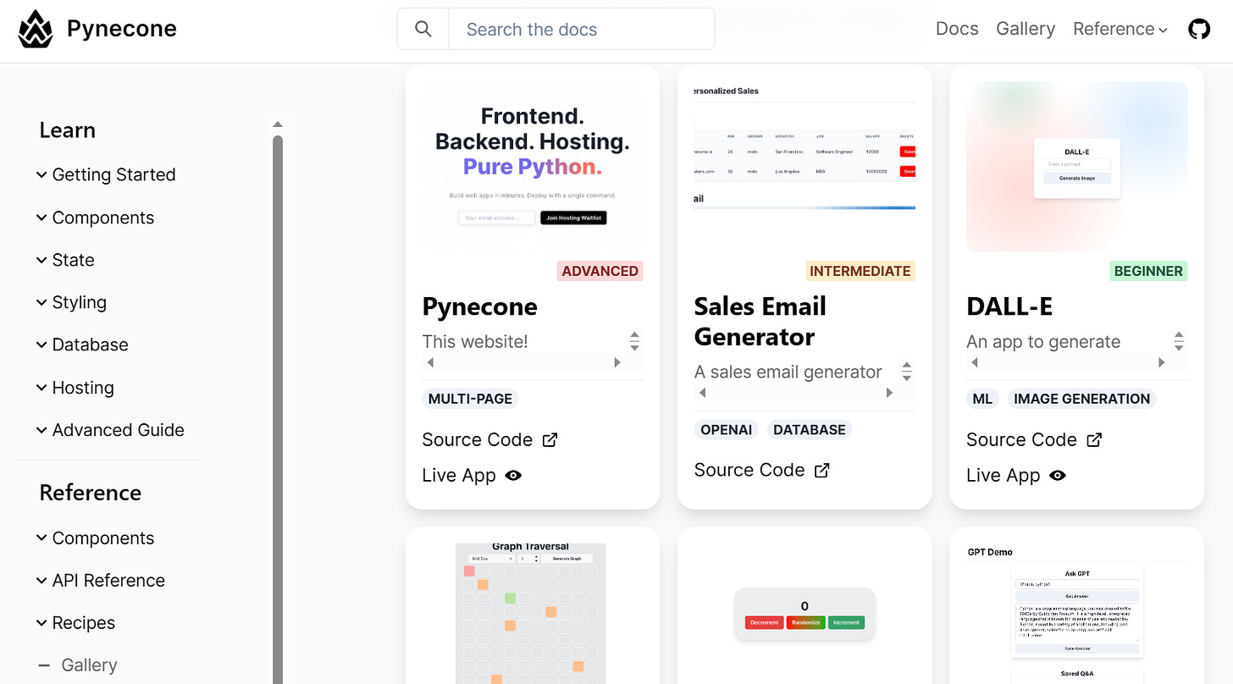Open the GitHub icon link
Image resolution: width=1233 pixels, height=684 pixels.
click(1199, 30)
